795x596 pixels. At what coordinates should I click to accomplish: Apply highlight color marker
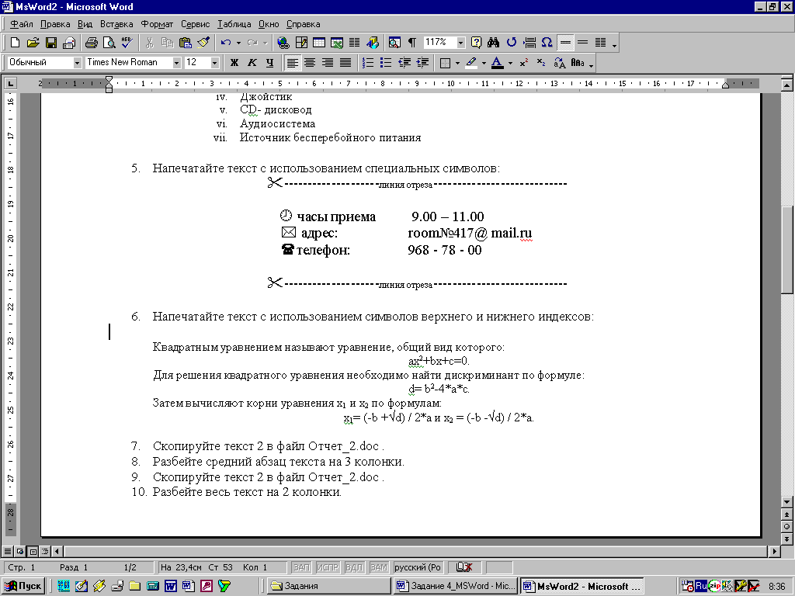pos(471,63)
